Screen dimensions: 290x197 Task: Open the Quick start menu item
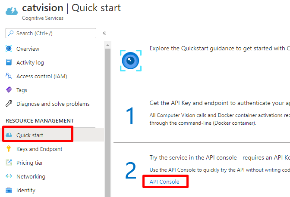click(x=30, y=135)
